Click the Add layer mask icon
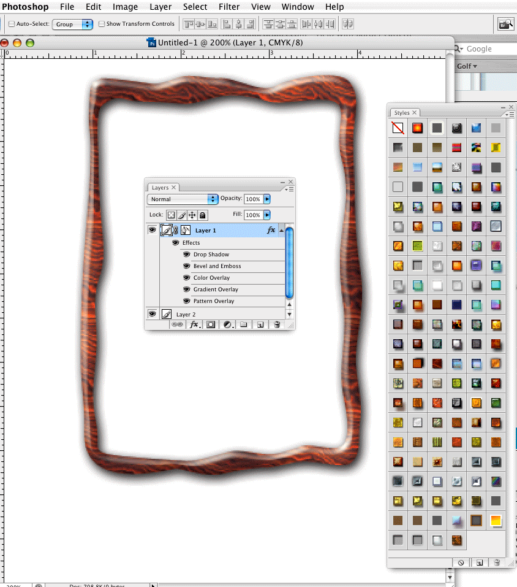The height and width of the screenshot is (587, 517). pos(211,324)
